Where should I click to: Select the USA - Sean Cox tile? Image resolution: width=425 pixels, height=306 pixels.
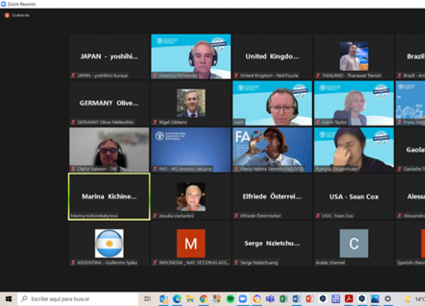[354, 197]
